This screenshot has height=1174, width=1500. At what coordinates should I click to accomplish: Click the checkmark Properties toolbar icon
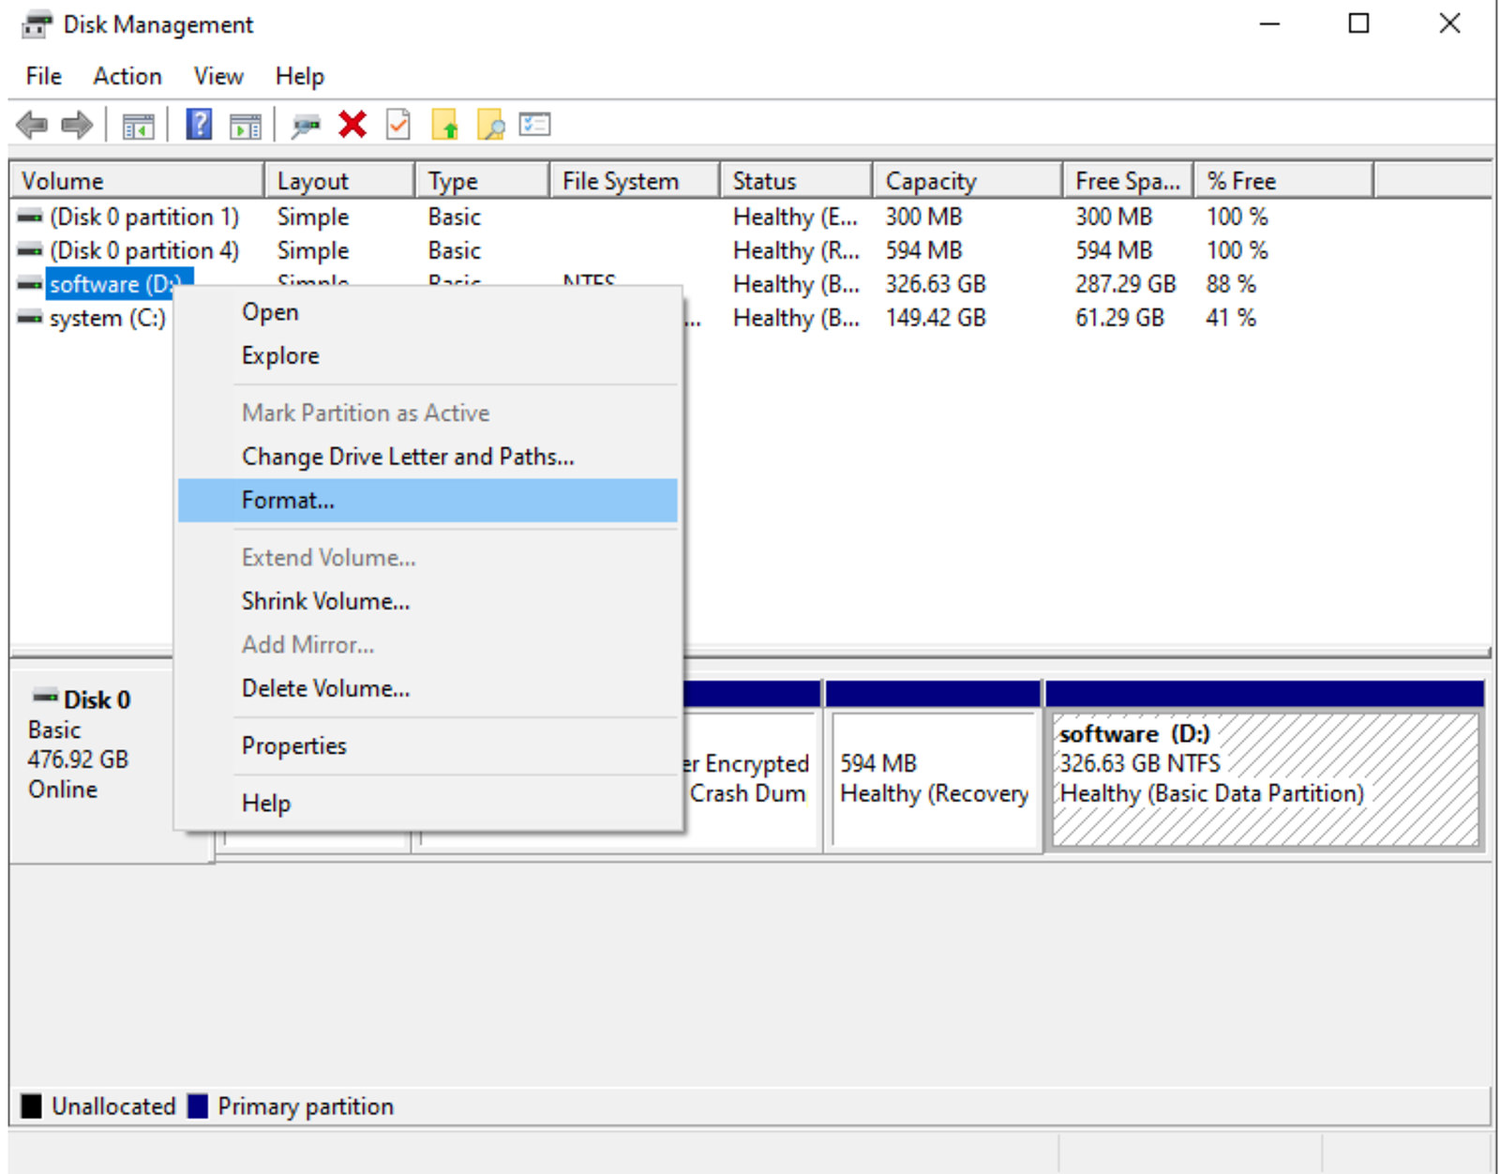[x=398, y=125]
